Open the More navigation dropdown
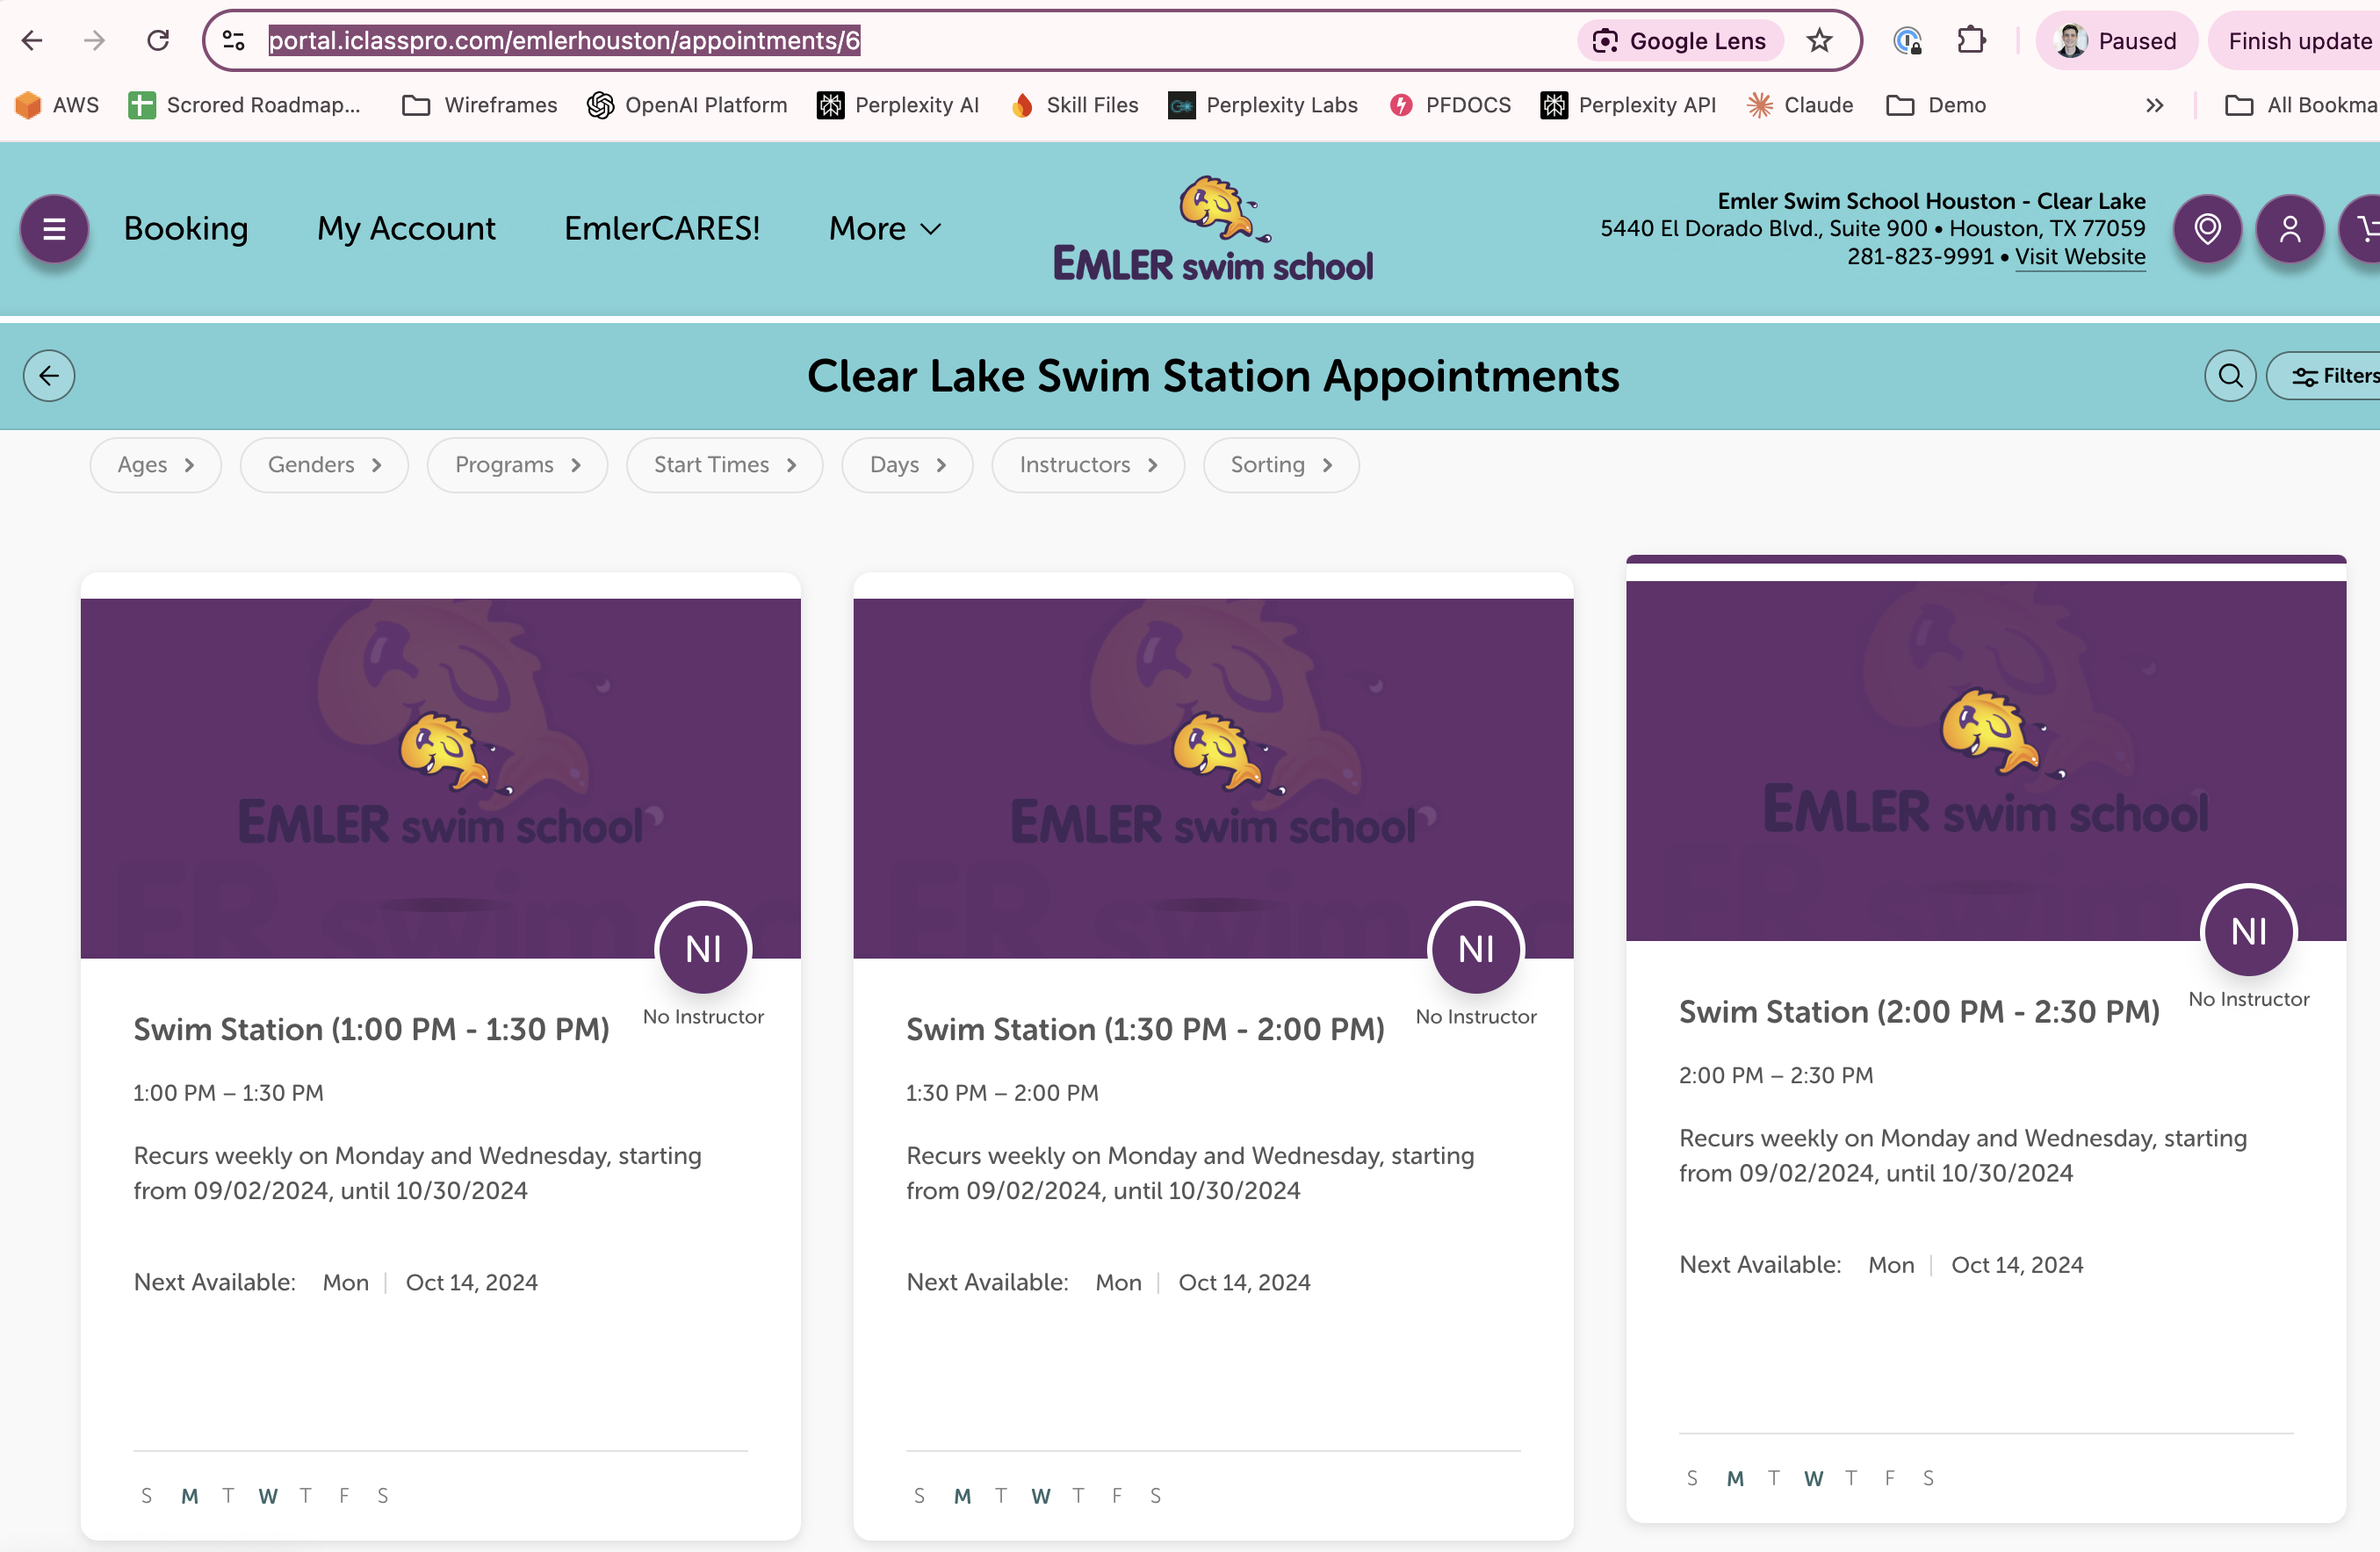2380x1552 pixels. [884, 229]
